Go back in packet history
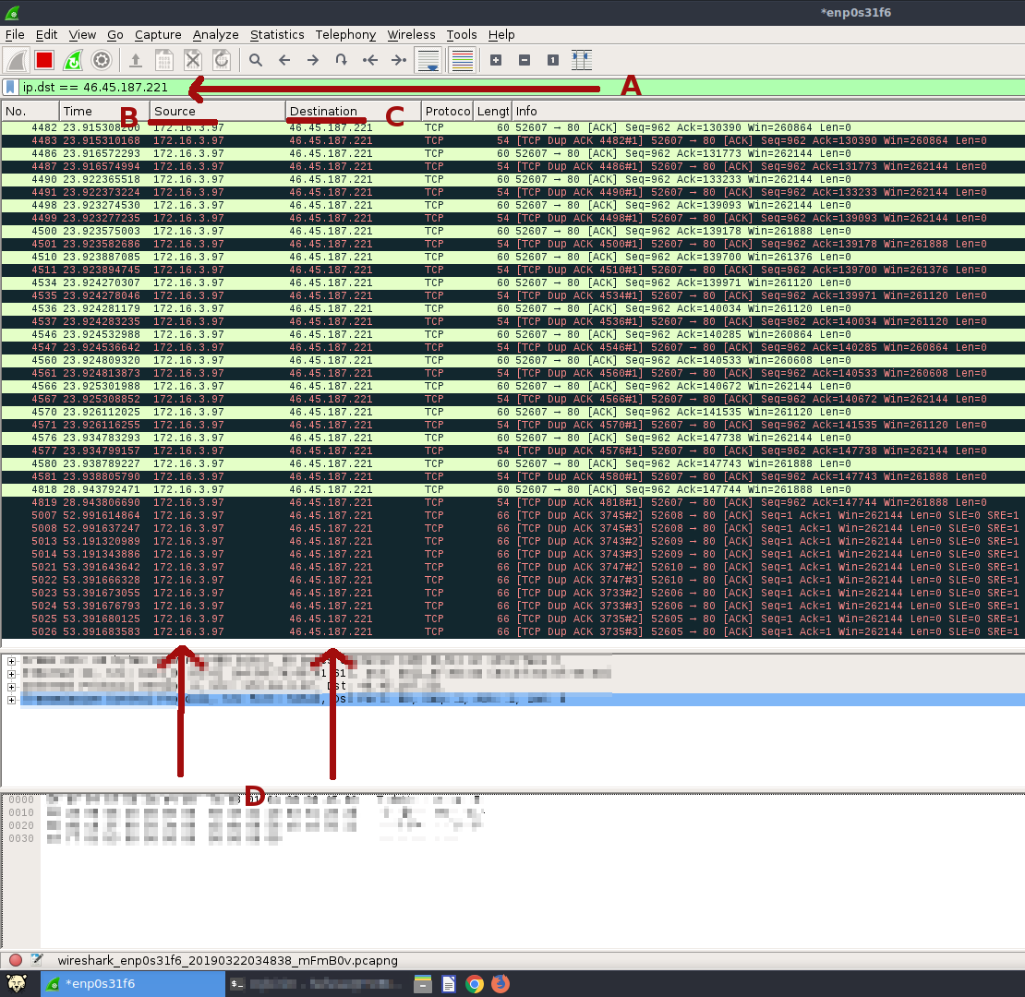 284,61
